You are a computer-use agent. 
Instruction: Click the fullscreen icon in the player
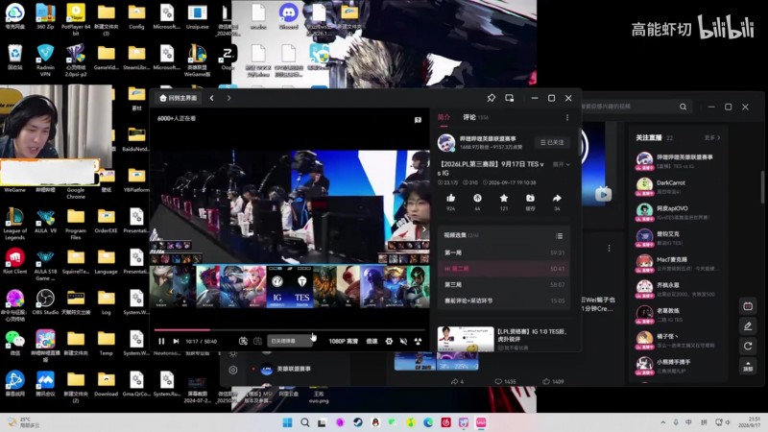point(418,342)
